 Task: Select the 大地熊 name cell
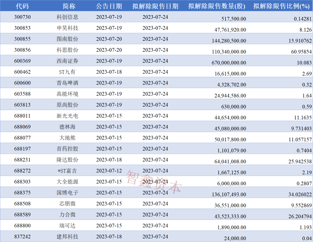coord(67,138)
